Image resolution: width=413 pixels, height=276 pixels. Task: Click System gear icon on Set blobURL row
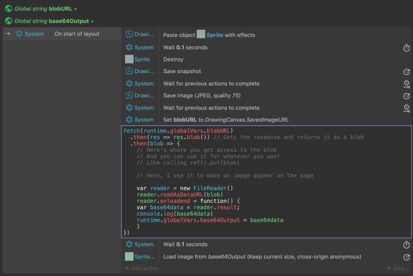click(129, 119)
